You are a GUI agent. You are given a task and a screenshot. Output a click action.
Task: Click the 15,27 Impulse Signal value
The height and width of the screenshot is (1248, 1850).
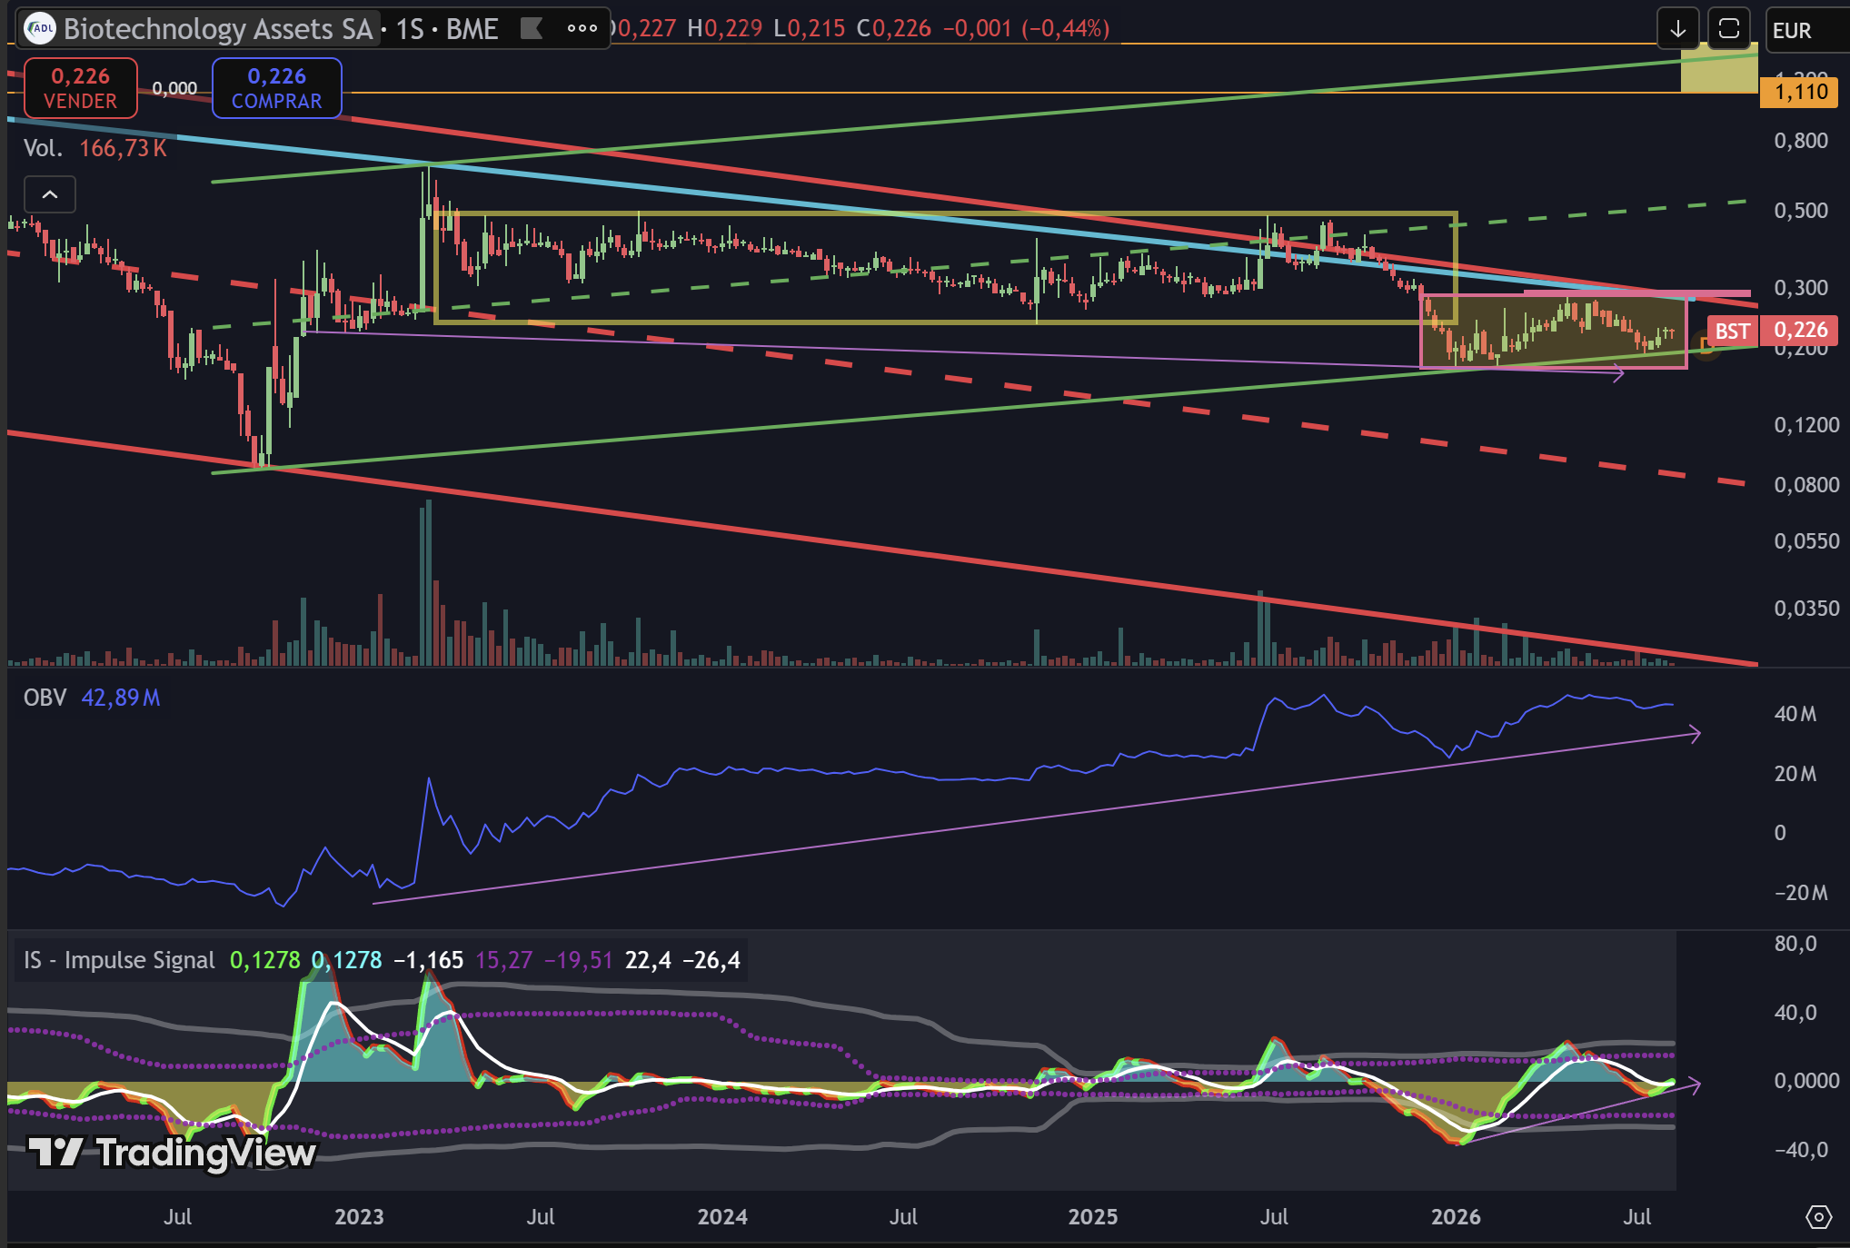[x=503, y=960]
